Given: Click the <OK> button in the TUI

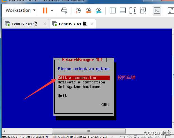Looking at the screenshot, I should click(105, 104).
